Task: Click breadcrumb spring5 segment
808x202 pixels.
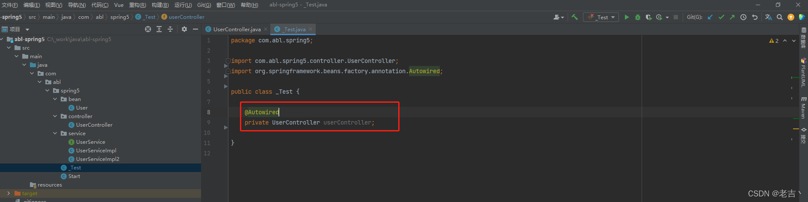Action: 119,17
